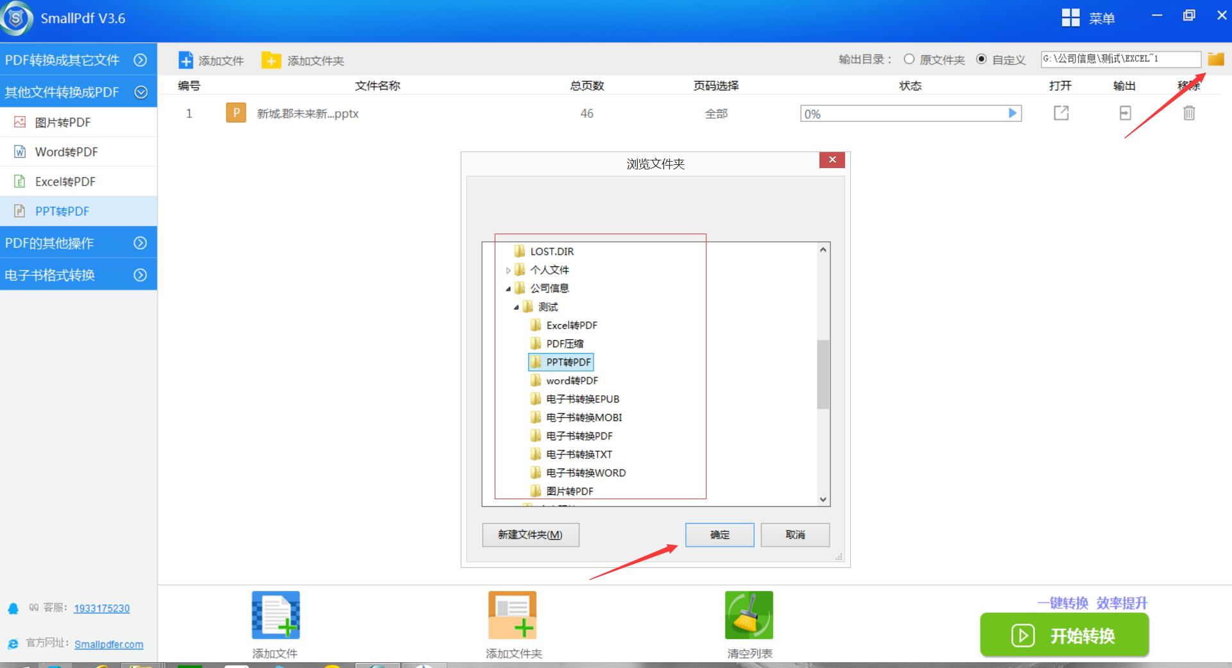
Task: Click the large 添加文件夹 icon at bottom
Action: (x=512, y=615)
